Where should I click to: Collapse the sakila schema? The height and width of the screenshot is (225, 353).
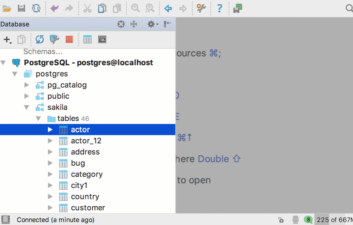(27, 107)
